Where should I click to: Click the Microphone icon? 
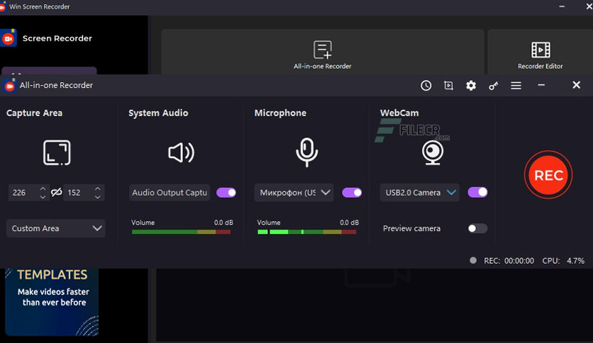306,152
